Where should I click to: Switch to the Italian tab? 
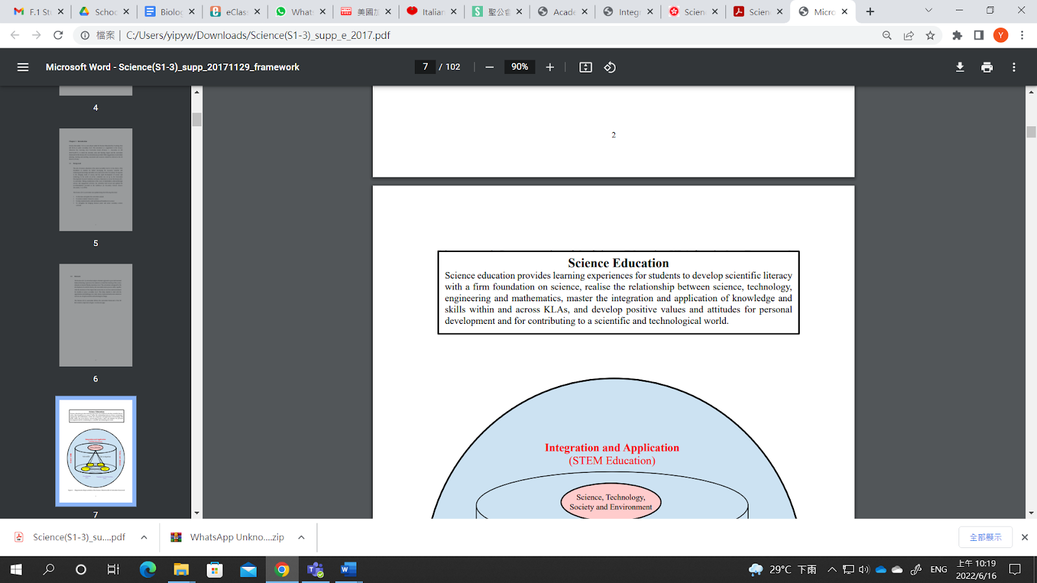431,12
